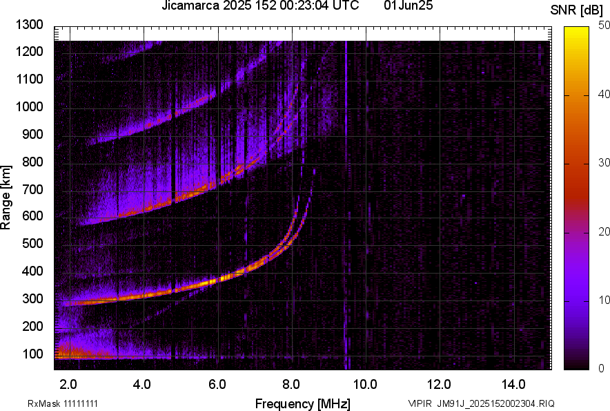This screenshot has width=610, height=411.
Task: Click range tick label 500
Action: (x=32, y=243)
